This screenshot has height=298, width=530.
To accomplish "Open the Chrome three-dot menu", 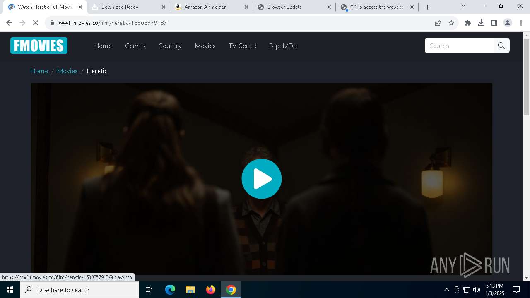I will point(521,23).
